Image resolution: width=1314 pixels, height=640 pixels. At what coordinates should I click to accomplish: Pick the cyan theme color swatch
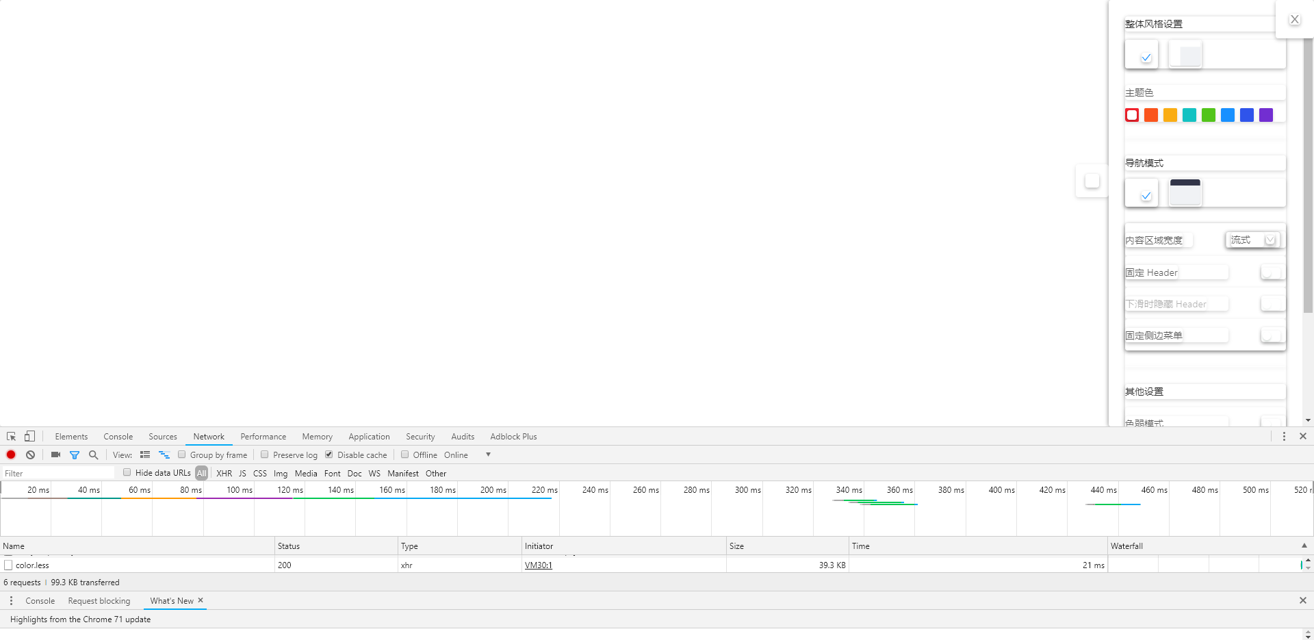tap(1189, 115)
